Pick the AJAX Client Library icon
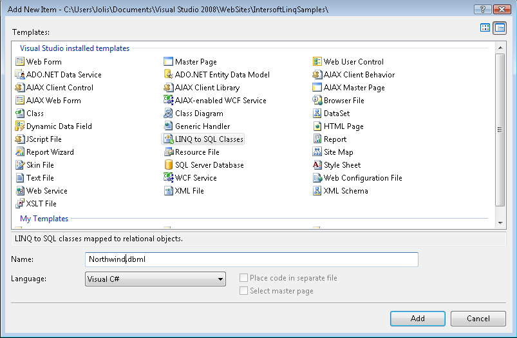The width and height of the screenshot is (517, 338). pyautogui.click(x=169, y=87)
